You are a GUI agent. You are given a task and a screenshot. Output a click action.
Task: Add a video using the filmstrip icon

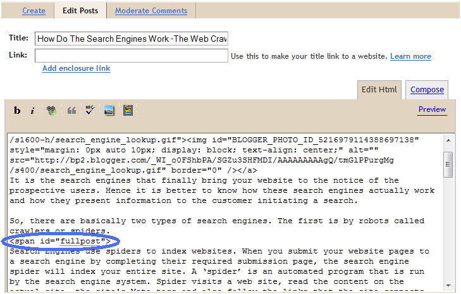[128, 110]
